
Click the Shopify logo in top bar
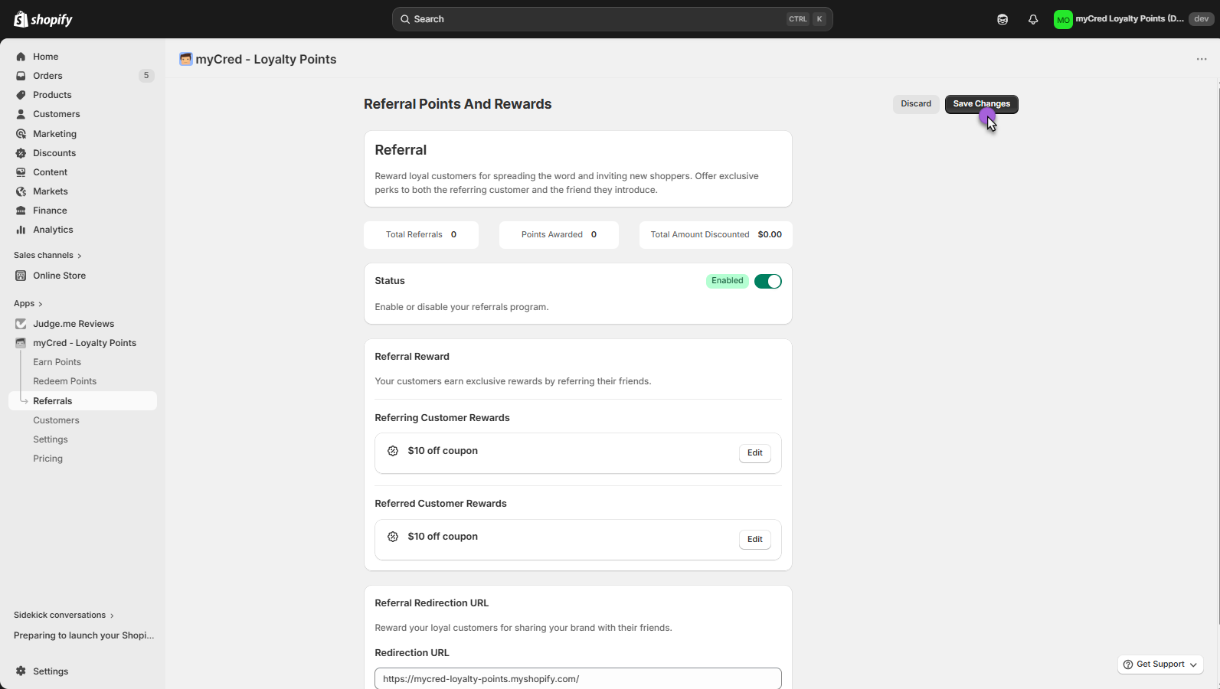tap(43, 19)
